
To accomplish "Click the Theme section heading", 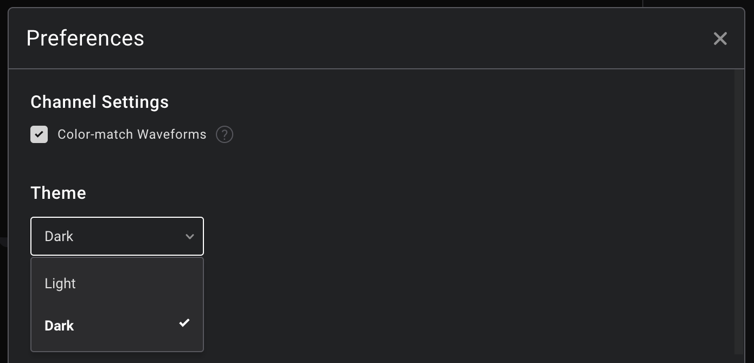I will tap(58, 193).
